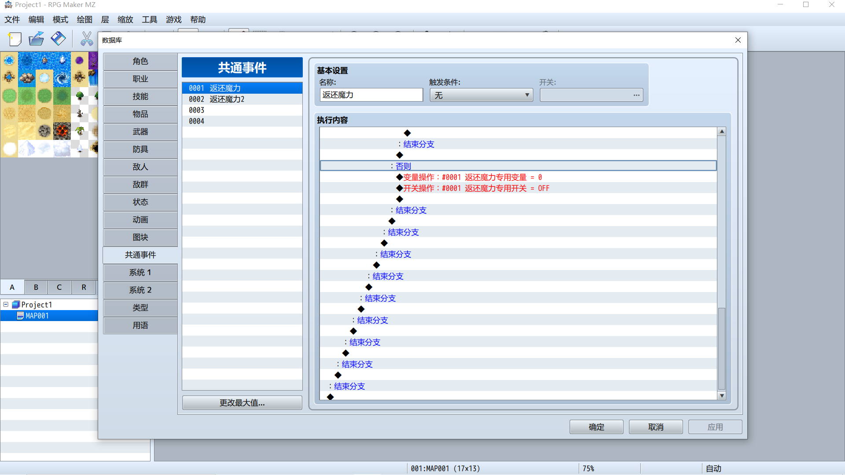Switch to the 用语 database tab
Image resolution: width=845 pixels, height=475 pixels.
(140, 325)
